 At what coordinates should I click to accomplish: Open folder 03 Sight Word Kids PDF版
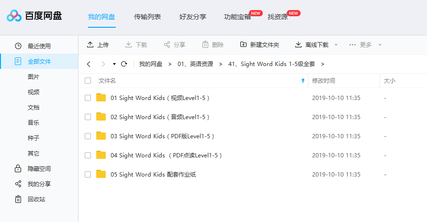[x=162, y=136]
